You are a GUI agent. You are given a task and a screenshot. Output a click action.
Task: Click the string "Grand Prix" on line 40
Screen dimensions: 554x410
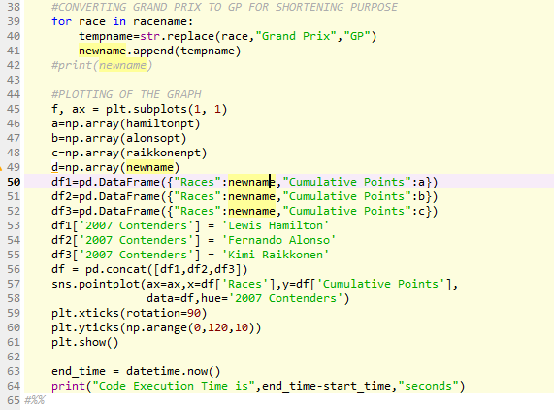(295, 36)
